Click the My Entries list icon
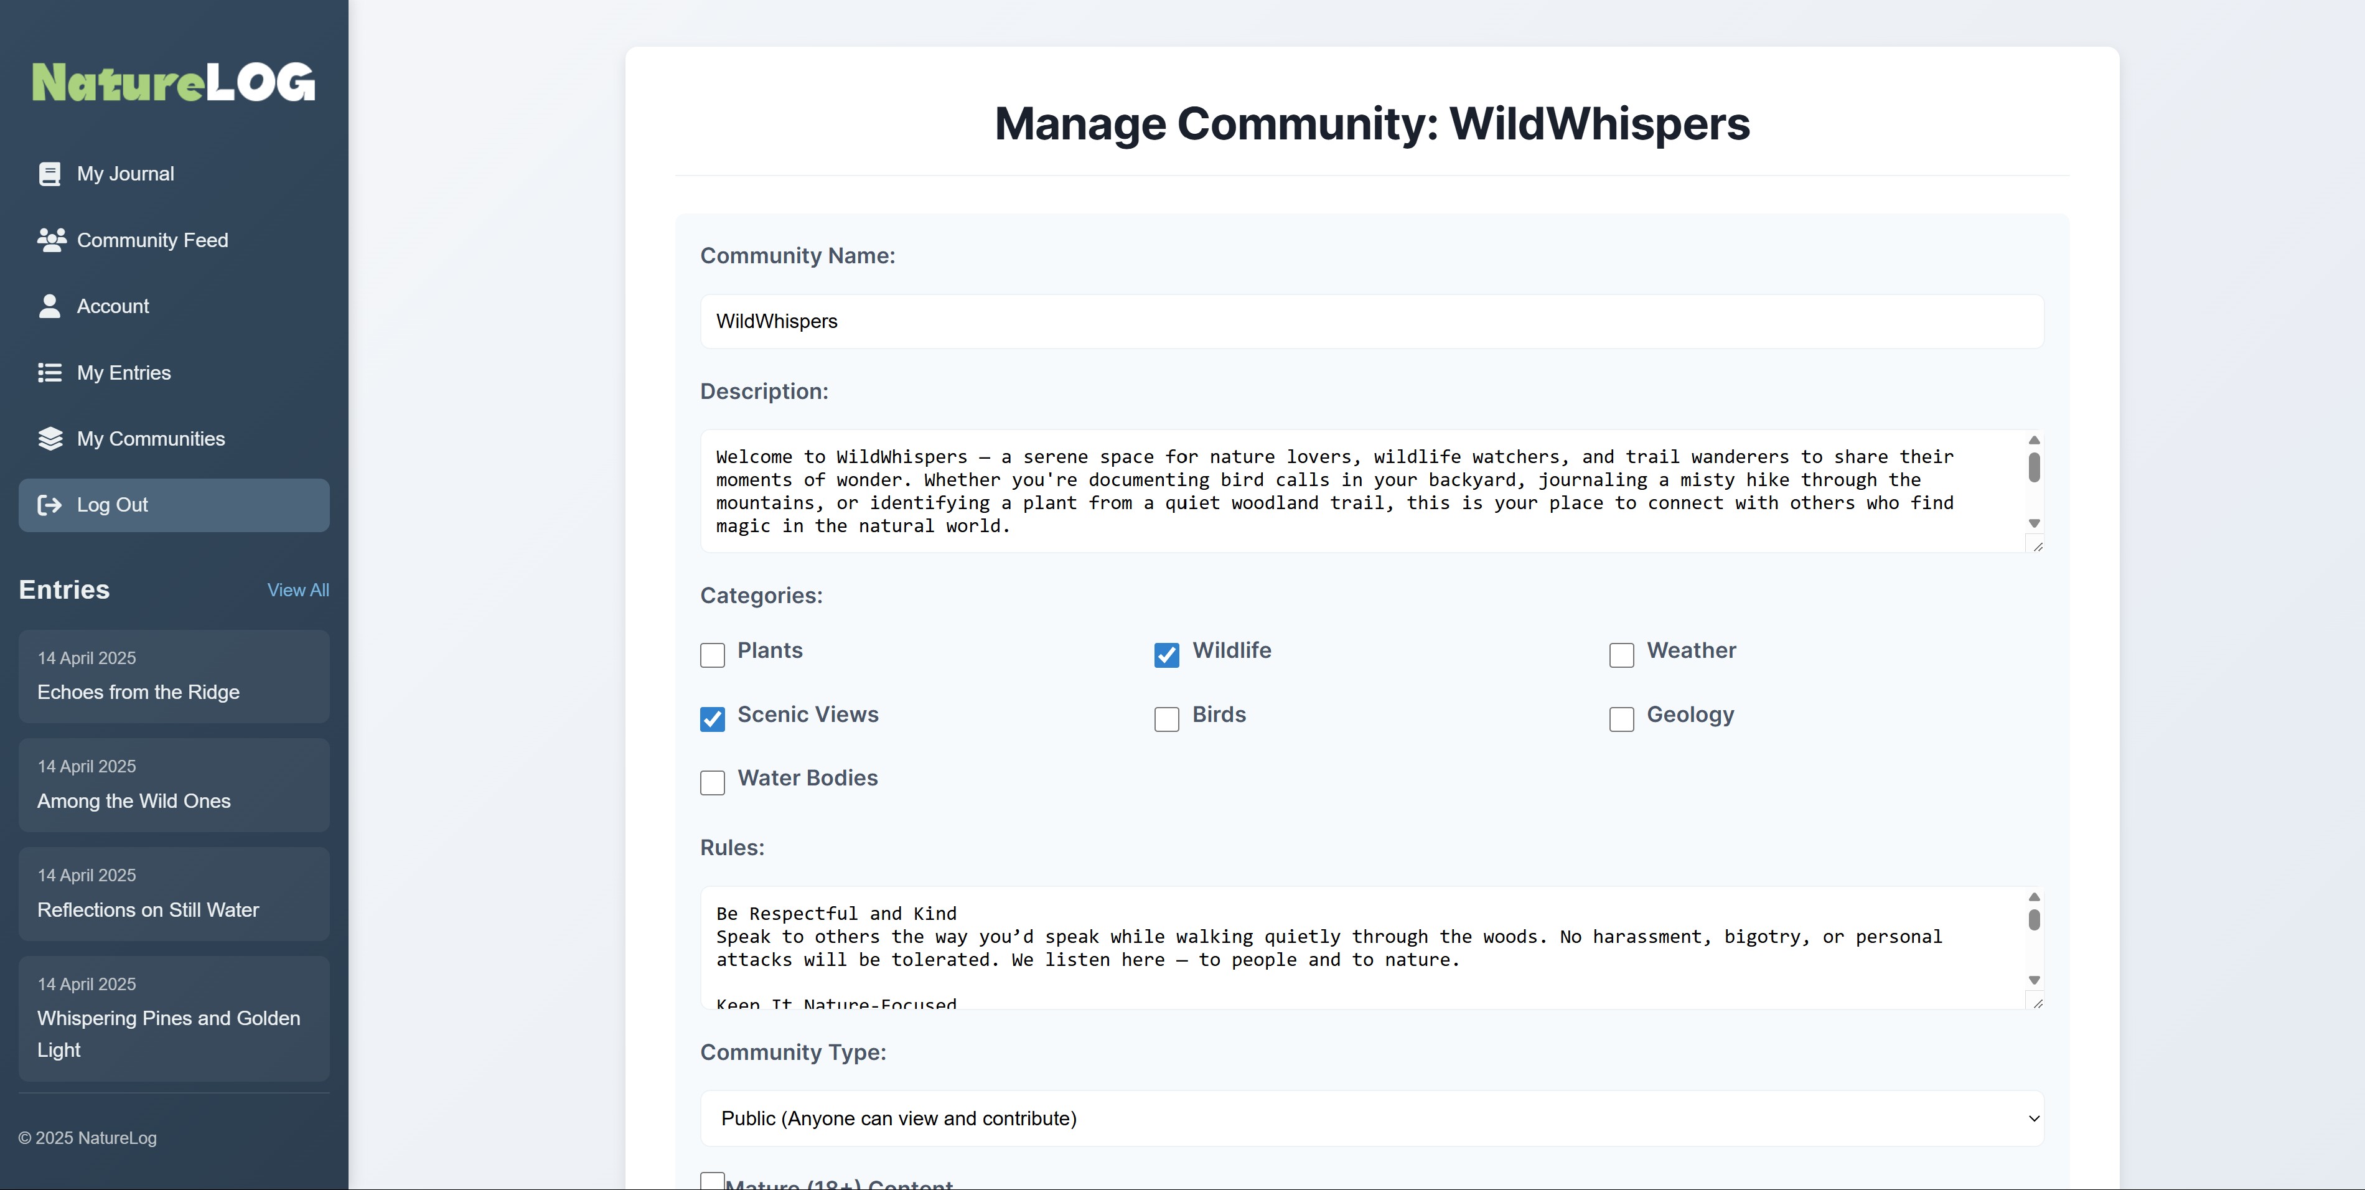The width and height of the screenshot is (2365, 1190). (x=50, y=373)
